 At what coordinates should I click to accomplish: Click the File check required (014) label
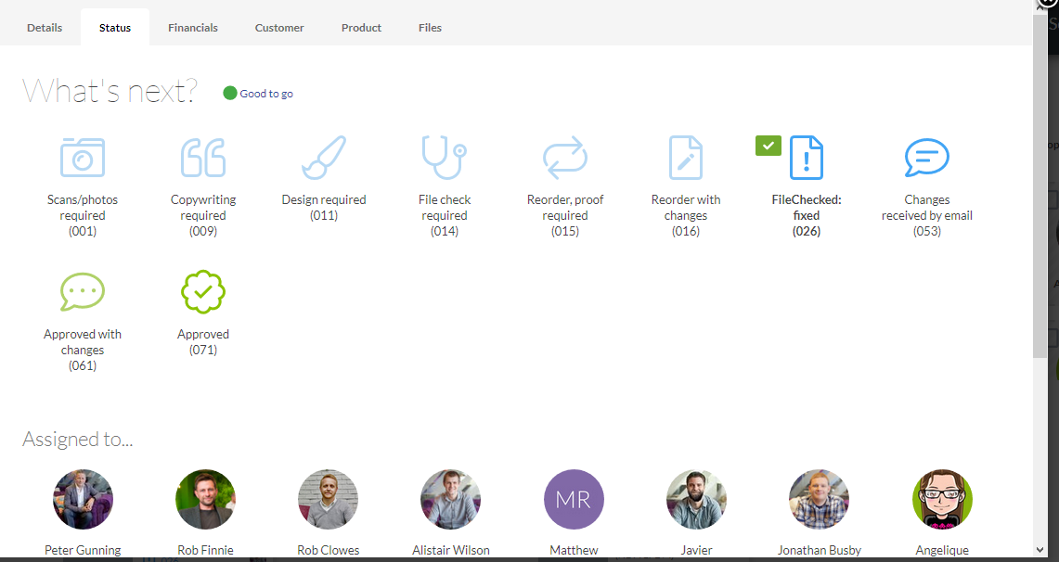445,215
